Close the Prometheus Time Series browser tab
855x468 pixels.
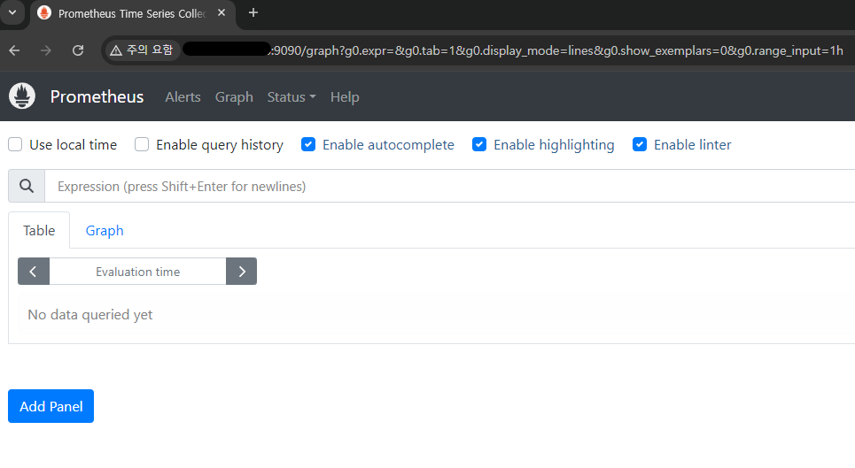coord(222,12)
